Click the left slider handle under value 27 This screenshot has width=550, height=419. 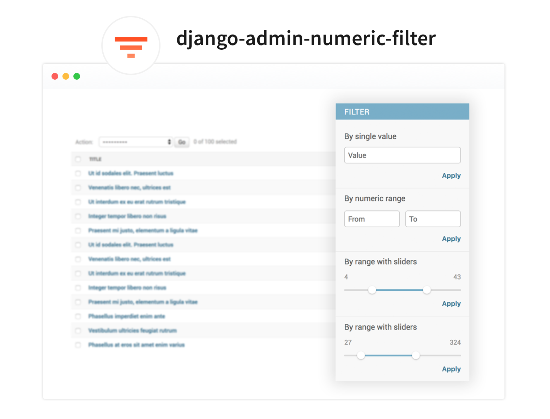361,355
